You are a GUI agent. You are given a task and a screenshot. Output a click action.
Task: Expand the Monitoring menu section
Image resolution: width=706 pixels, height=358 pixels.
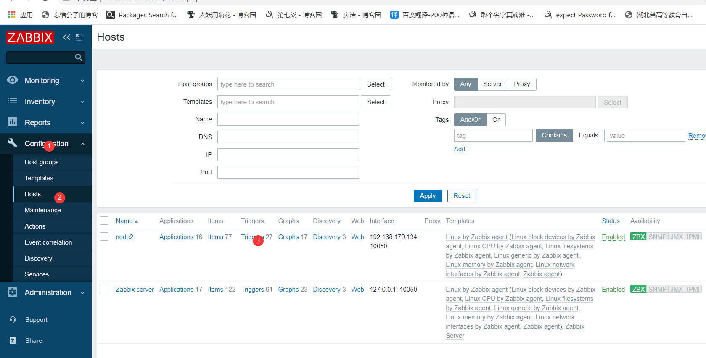tap(46, 81)
